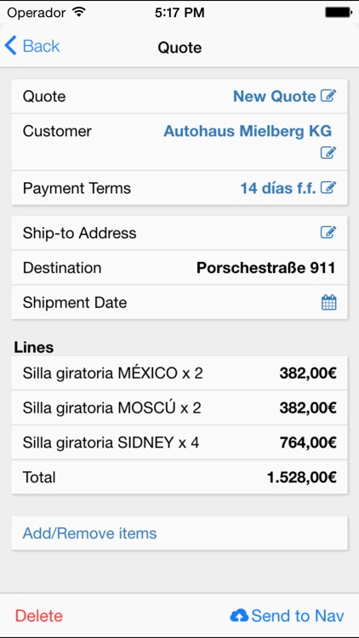Screen dimensions: 359x638
Task: Select the New Quote value
Action: tap(274, 96)
